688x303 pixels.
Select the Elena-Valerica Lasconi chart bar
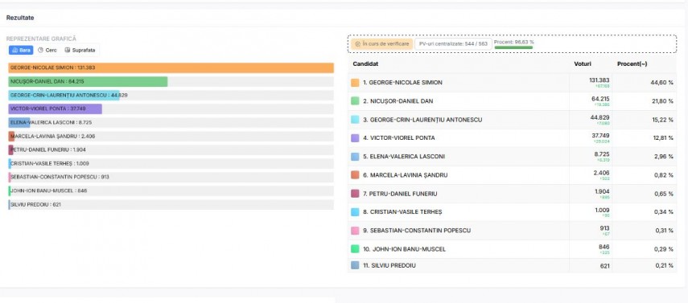coord(19,122)
